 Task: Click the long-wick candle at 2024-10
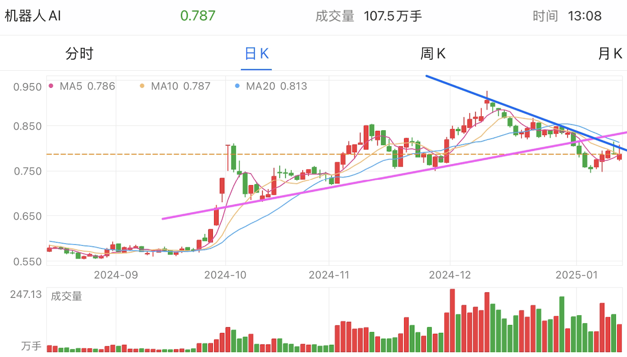click(x=228, y=157)
